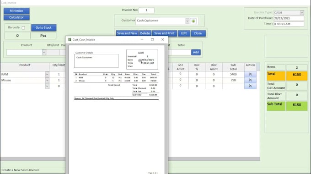Image resolution: width=311 pixels, height=174 pixels.
Task: Click the Minimize button
Action: tap(16, 10)
